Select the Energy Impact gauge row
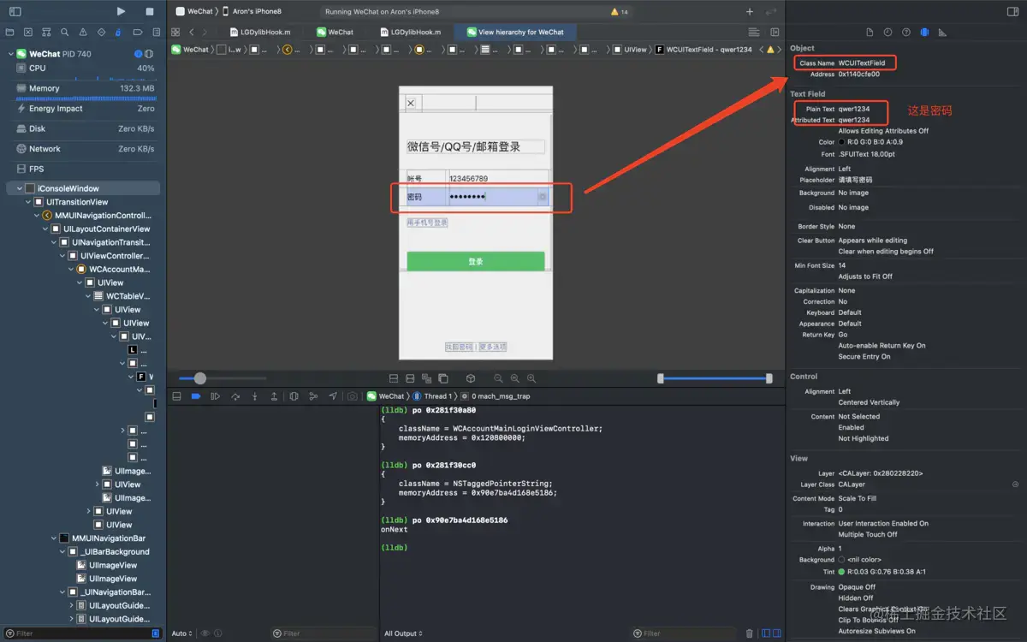Viewport: 1027px width, 642px height. coord(84,109)
